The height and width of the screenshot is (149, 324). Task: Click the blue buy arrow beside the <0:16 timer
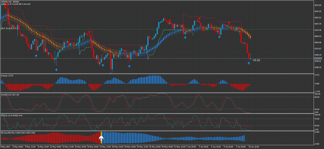[x=249, y=63]
